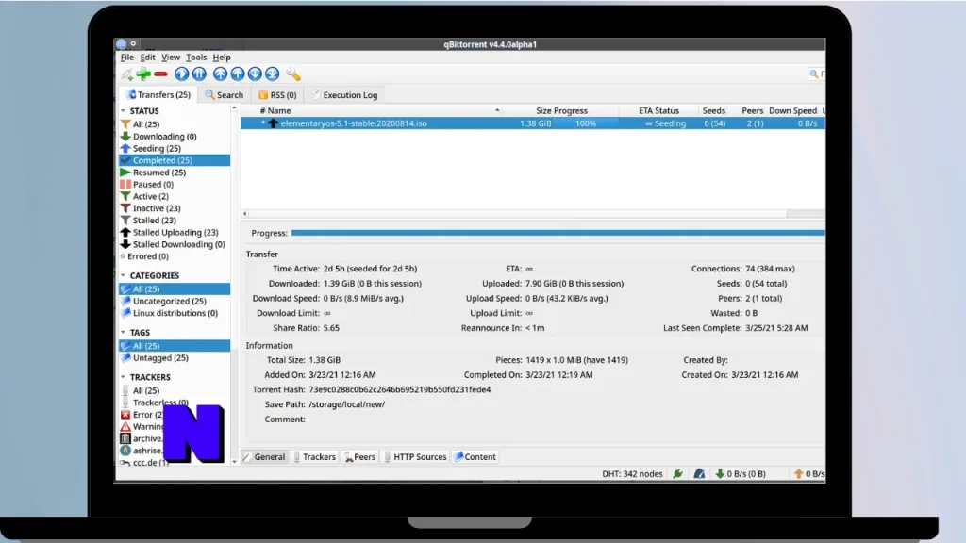Select the Content details tab
The height and width of the screenshot is (543, 966).
point(475,457)
